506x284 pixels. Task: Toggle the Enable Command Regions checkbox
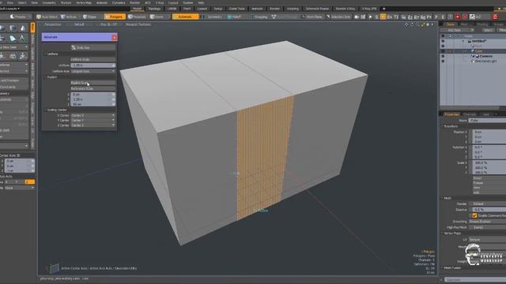tap(474, 215)
